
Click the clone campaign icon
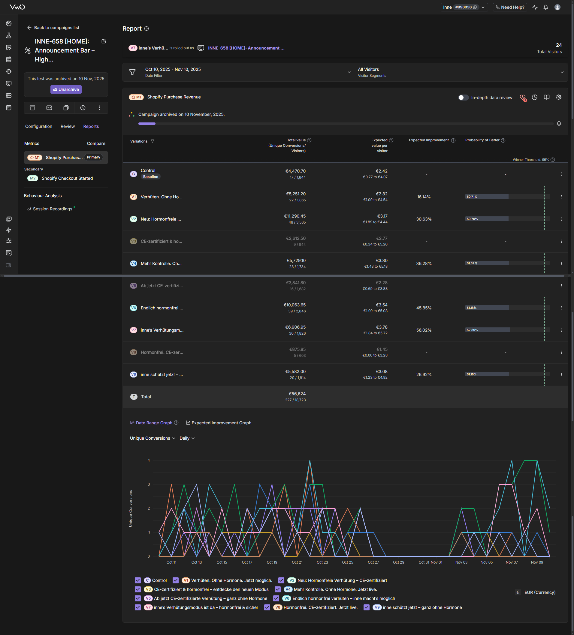pyautogui.click(x=66, y=108)
